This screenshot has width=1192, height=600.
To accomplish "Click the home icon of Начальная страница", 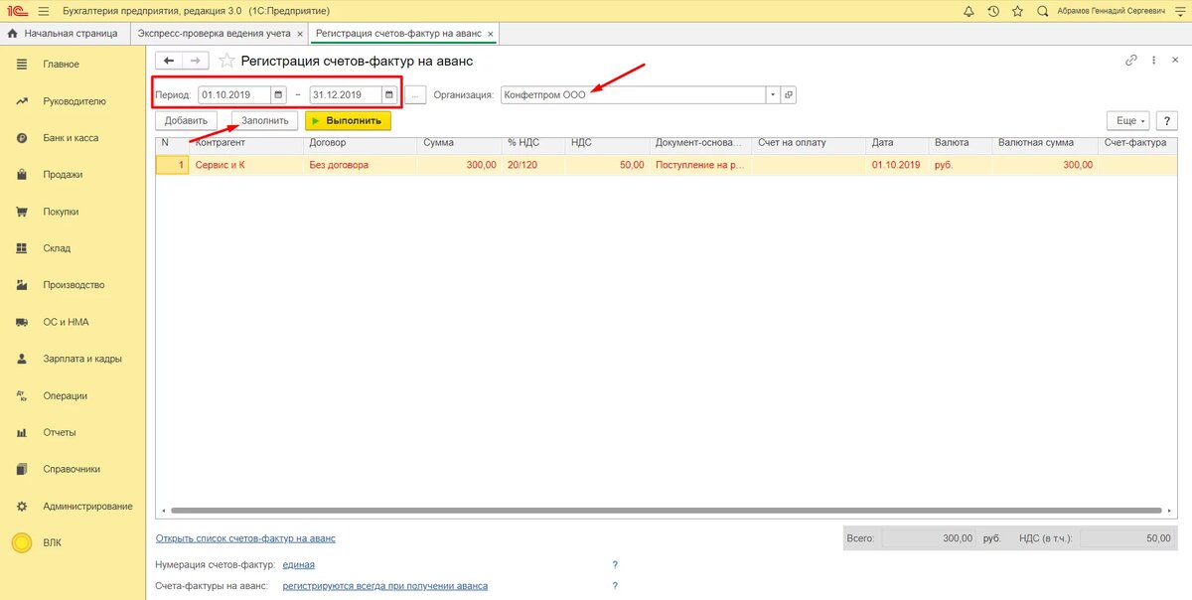I will point(12,33).
